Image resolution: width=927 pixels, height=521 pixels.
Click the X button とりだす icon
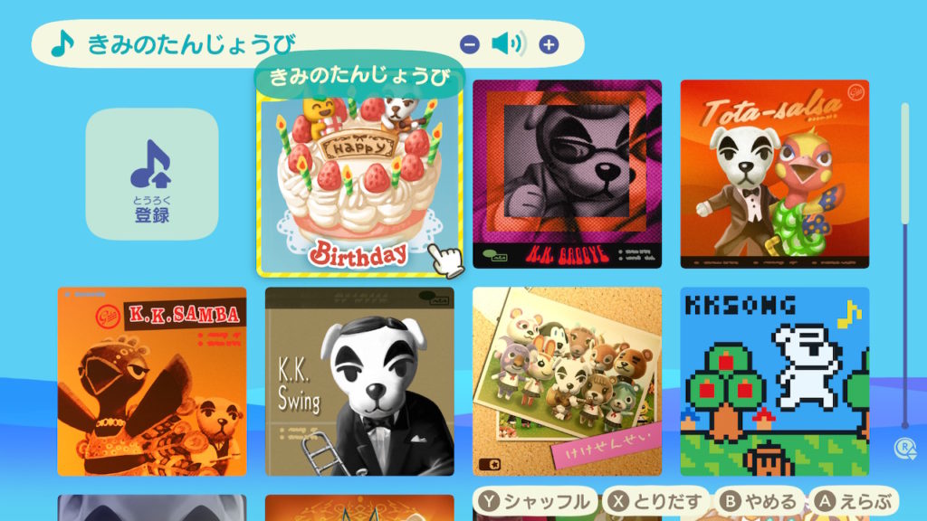(x=618, y=501)
